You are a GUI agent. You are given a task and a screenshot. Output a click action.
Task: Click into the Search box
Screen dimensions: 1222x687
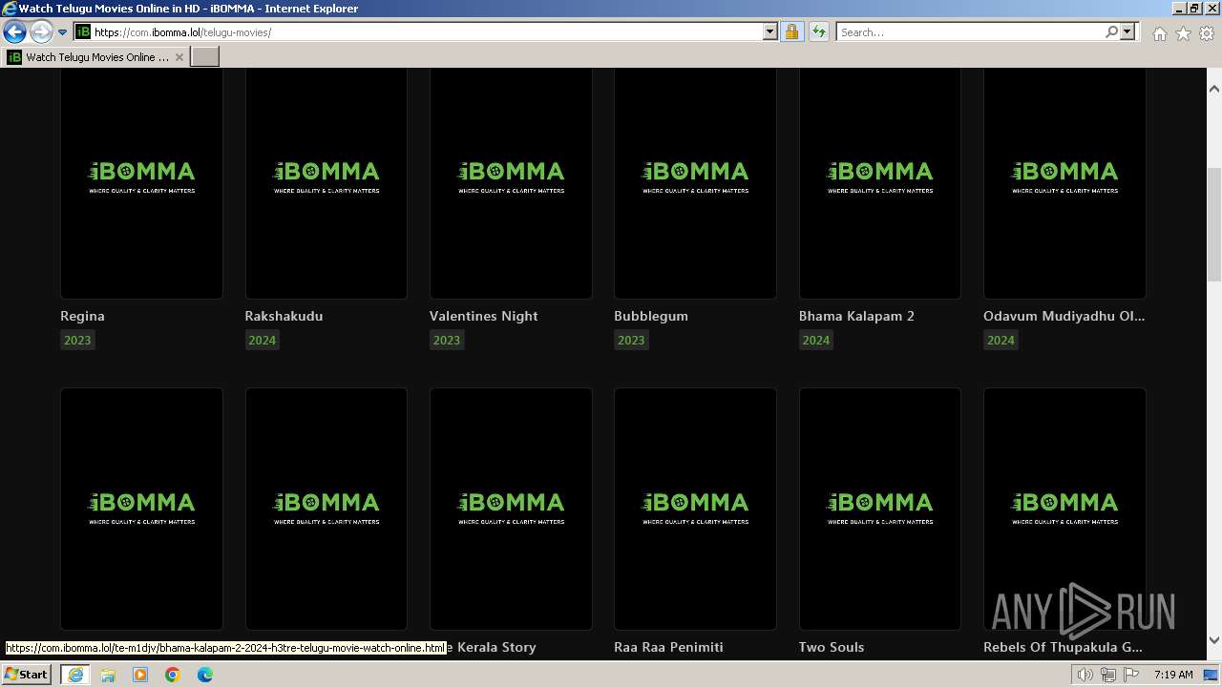(970, 31)
